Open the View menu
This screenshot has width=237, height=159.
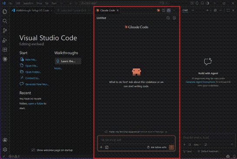coord(39,3)
